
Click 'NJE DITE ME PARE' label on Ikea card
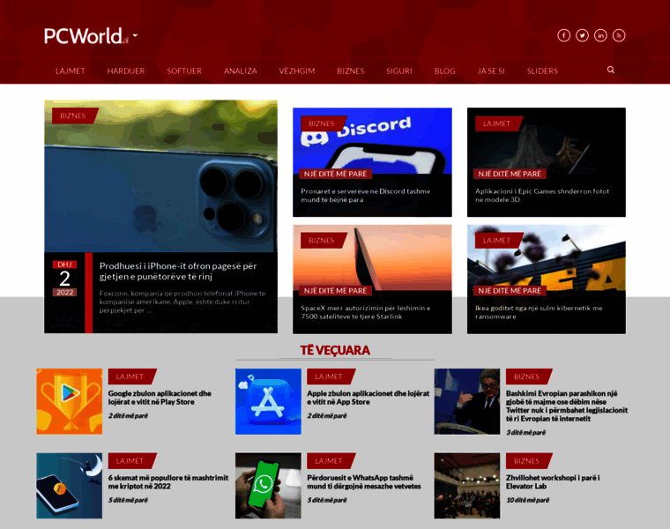pos(510,291)
